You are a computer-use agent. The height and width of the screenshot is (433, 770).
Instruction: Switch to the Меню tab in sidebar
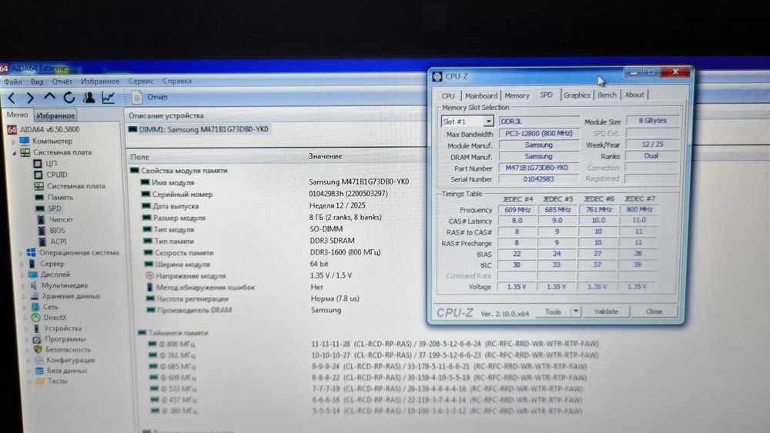click(17, 115)
